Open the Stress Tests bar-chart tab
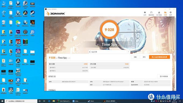The width and height of the screenshot is (183, 103). pyautogui.click(x=159, y=13)
